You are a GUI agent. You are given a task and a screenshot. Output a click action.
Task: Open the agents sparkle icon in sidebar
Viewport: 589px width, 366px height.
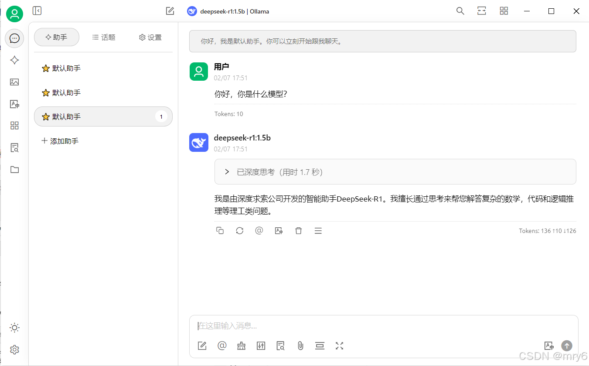point(14,60)
